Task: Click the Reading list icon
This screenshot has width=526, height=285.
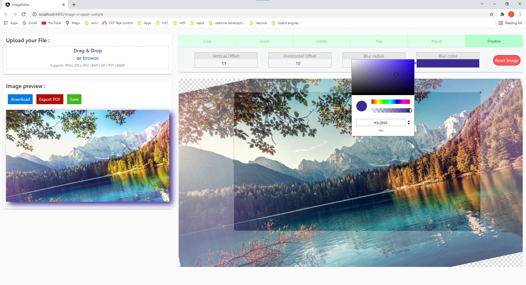Action: 510,23
